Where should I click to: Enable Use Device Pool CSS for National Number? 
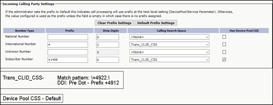click(224, 37)
